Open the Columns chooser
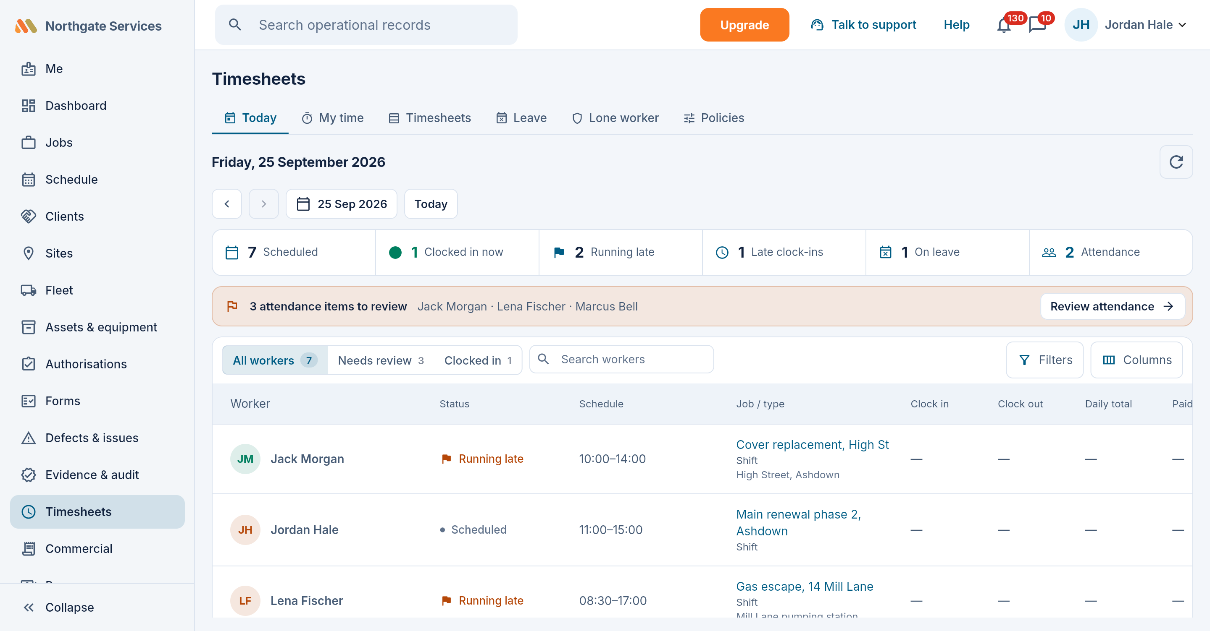Viewport: 1210px width, 631px height. click(x=1136, y=360)
